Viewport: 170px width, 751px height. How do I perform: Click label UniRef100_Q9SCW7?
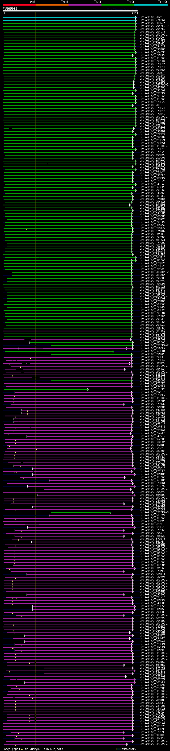point(152,79)
